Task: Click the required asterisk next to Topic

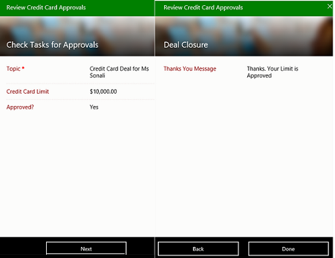Action: pyautogui.click(x=23, y=68)
